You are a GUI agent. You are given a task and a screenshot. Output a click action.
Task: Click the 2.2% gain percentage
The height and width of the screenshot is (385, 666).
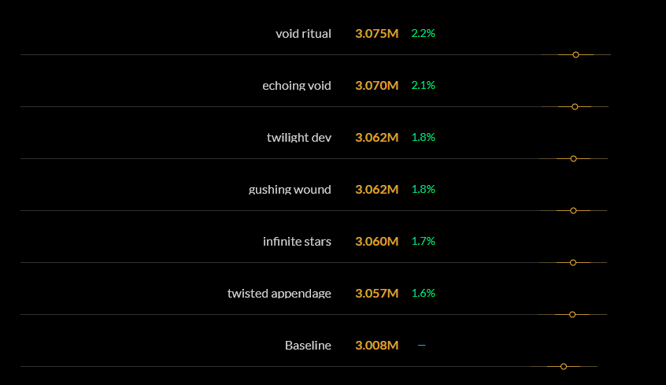point(423,33)
